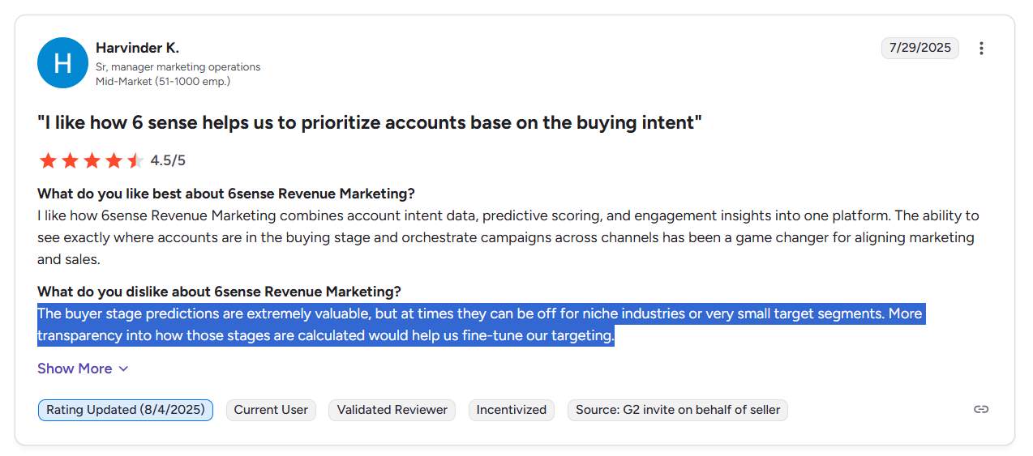The width and height of the screenshot is (1033, 456).
Task: Click Source: G2 invite on behalf of seller
Action: tap(678, 410)
